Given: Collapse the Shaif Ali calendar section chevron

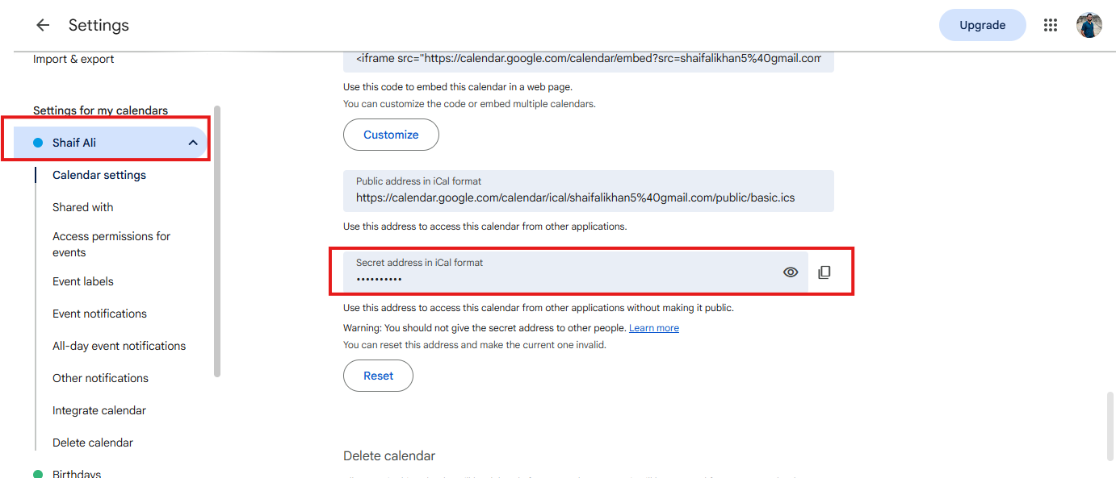Looking at the screenshot, I should [193, 143].
